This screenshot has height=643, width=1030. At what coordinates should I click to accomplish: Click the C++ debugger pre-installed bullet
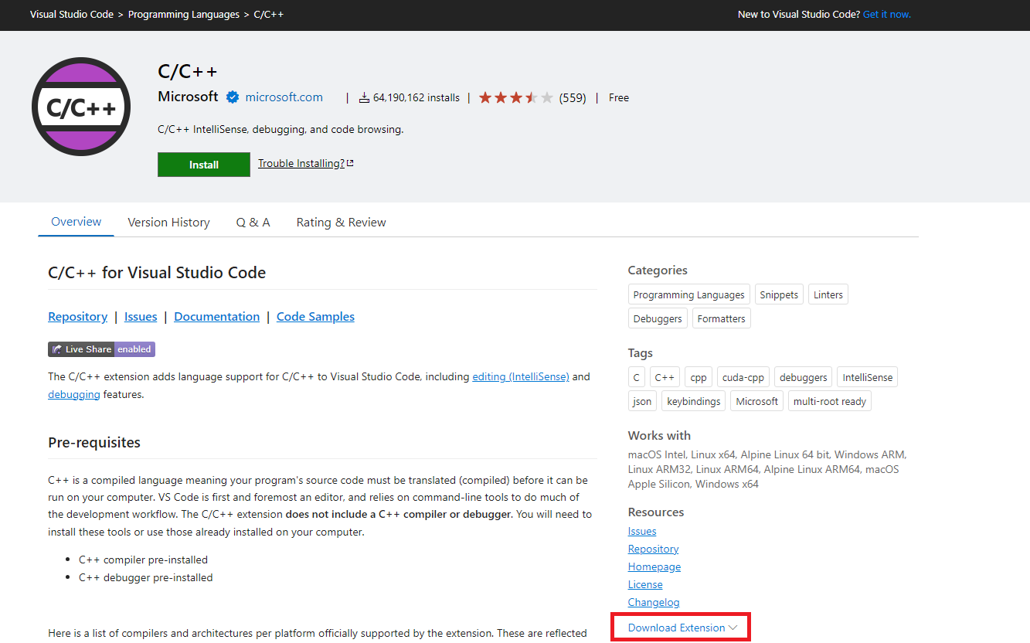145,578
